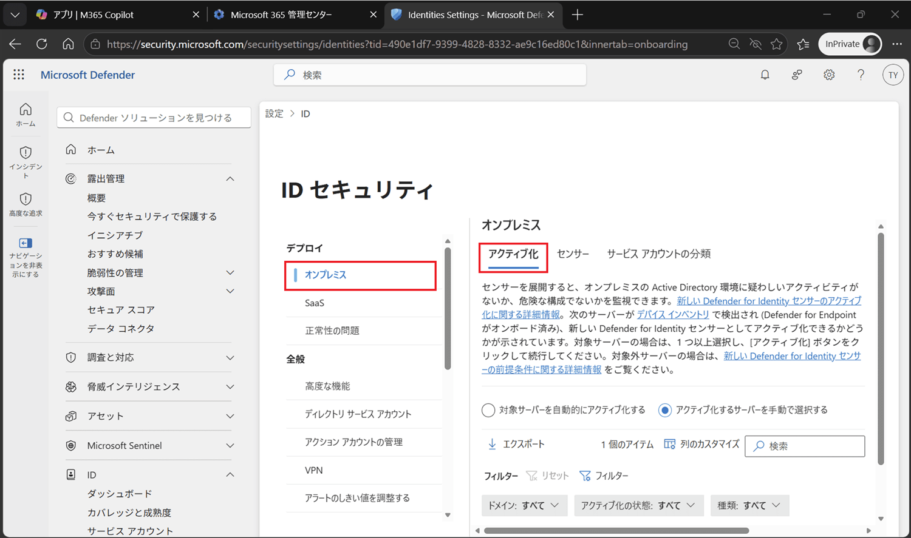The width and height of the screenshot is (911, 538).
Task: Open the community people icon in header
Action: pos(797,75)
